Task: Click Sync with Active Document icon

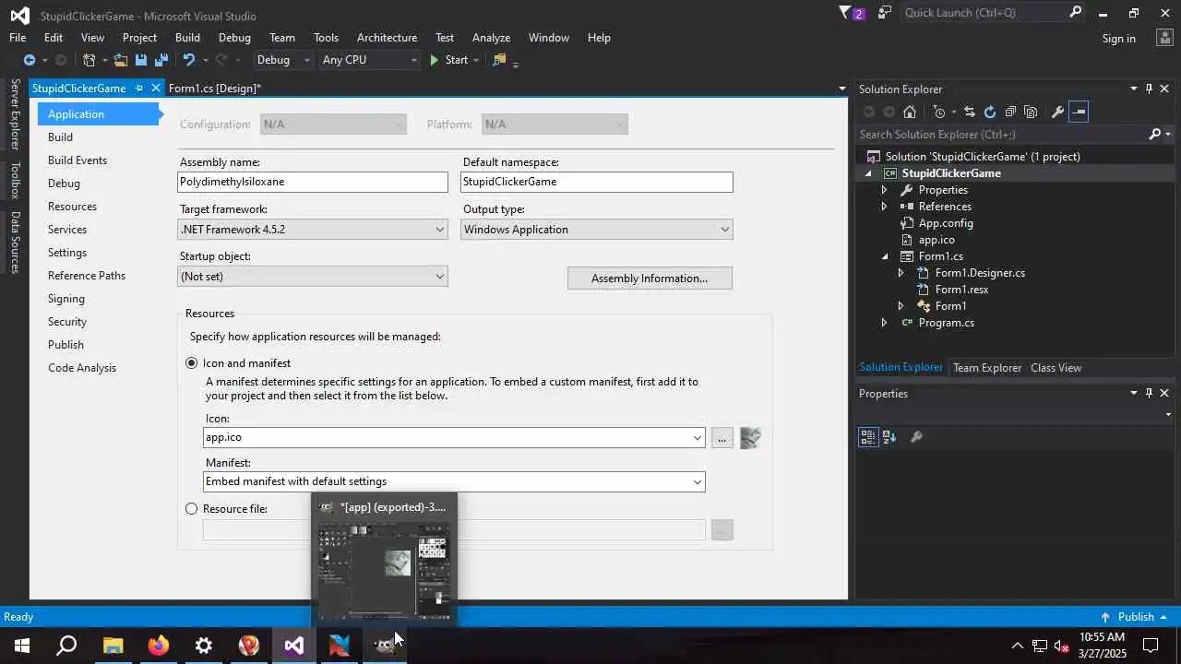Action: [969, 112]
